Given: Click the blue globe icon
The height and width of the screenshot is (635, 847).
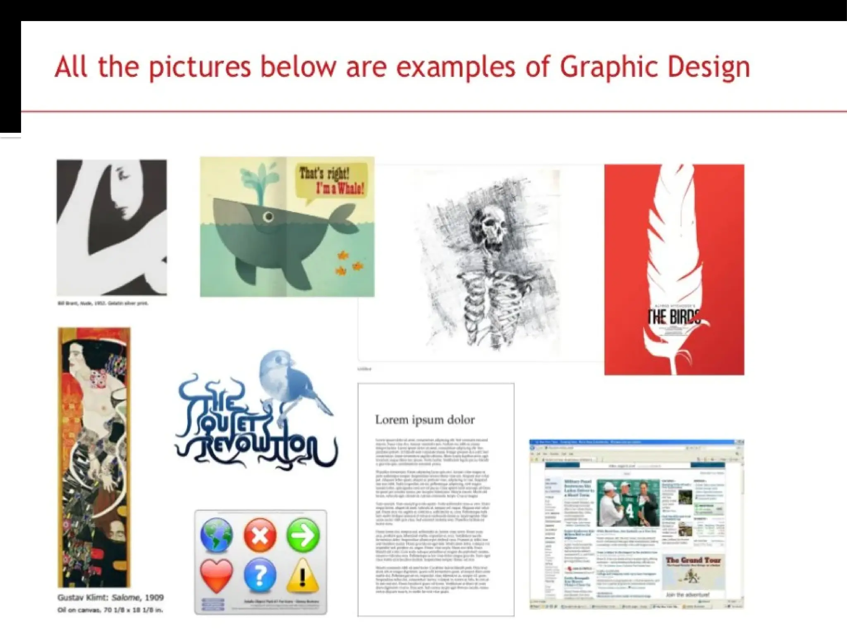Looking at the screenshot, I should click(x=216, y=535).
